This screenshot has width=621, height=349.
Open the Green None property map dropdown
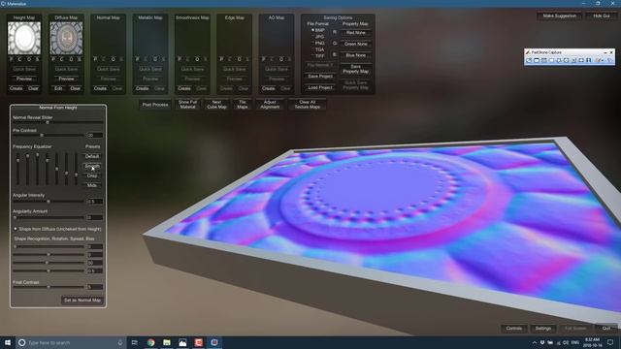(x=356, y=44)
